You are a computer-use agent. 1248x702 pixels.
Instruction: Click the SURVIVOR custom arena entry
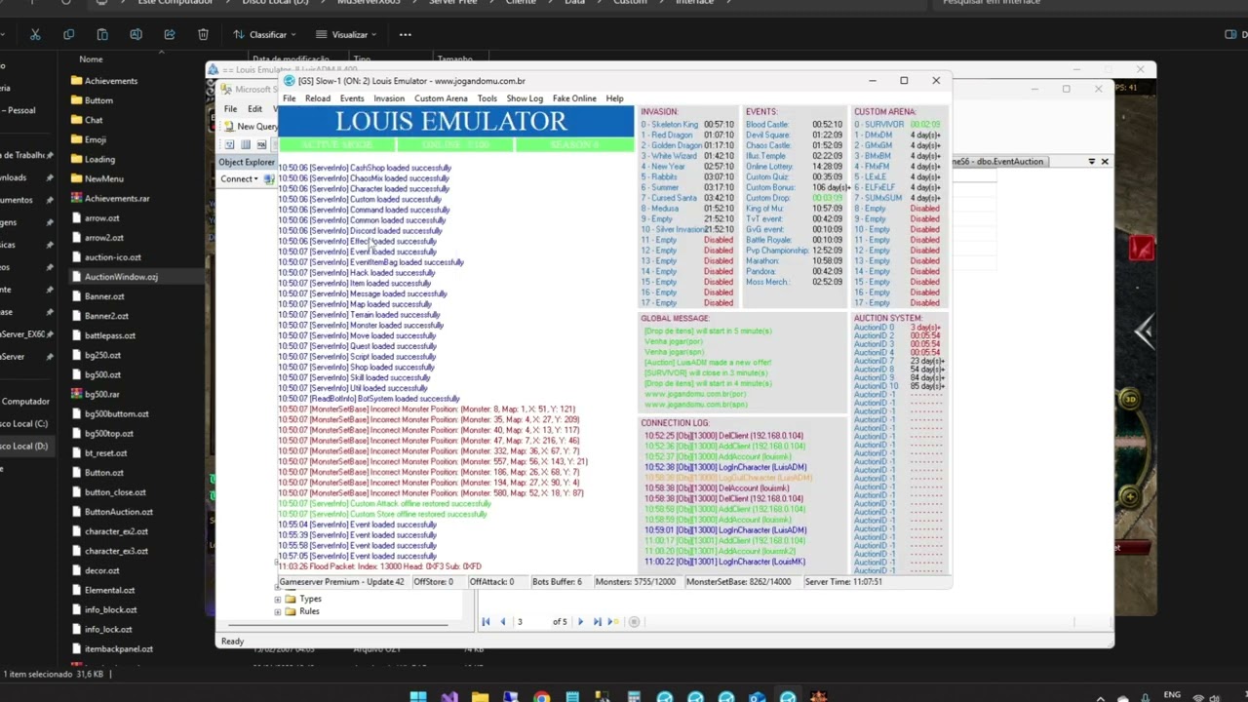pyautogui.click(x=897, y=125)
